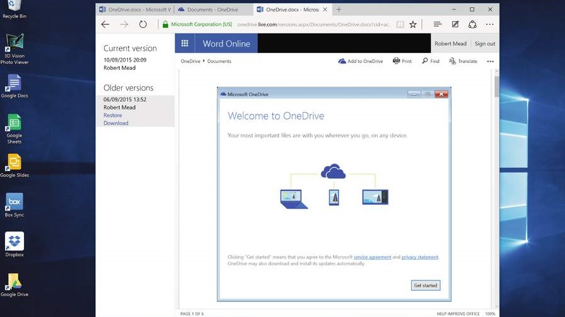This screenshot has height=317, width=565.
Task: Print the document using Print button
Action: (402, 61)
